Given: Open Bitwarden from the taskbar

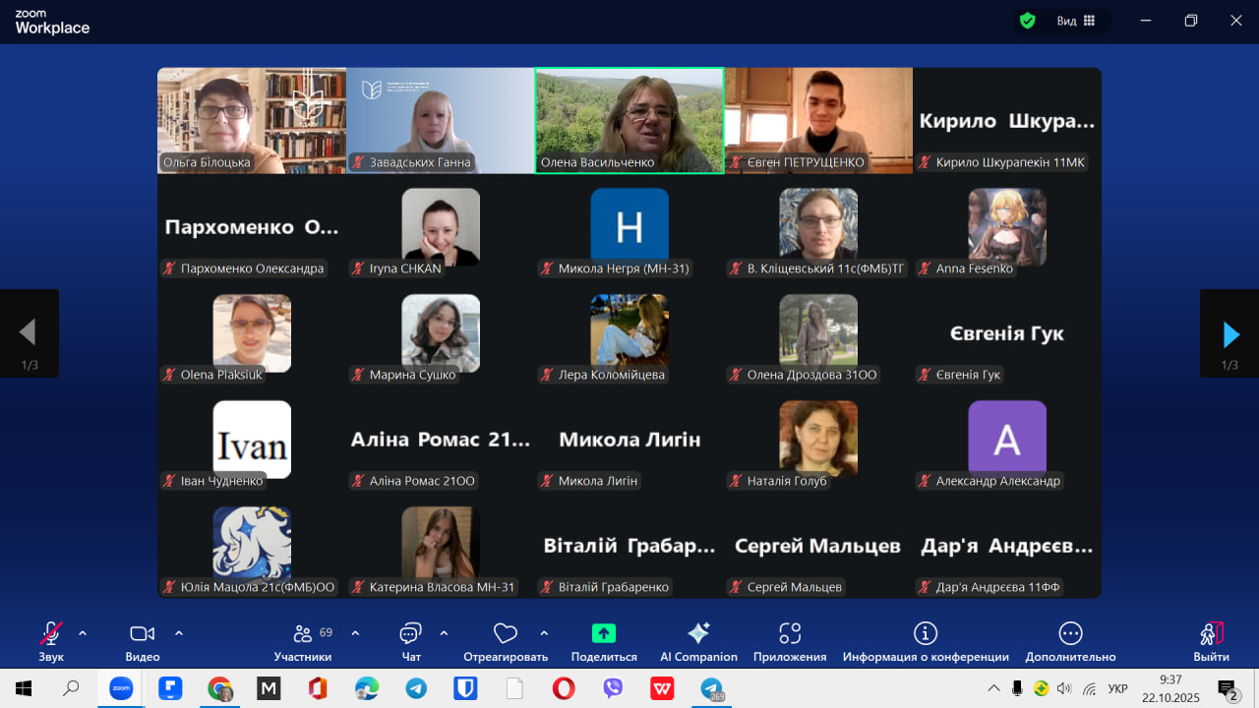Looking at the screenshot, I should (x=465, y=688).
